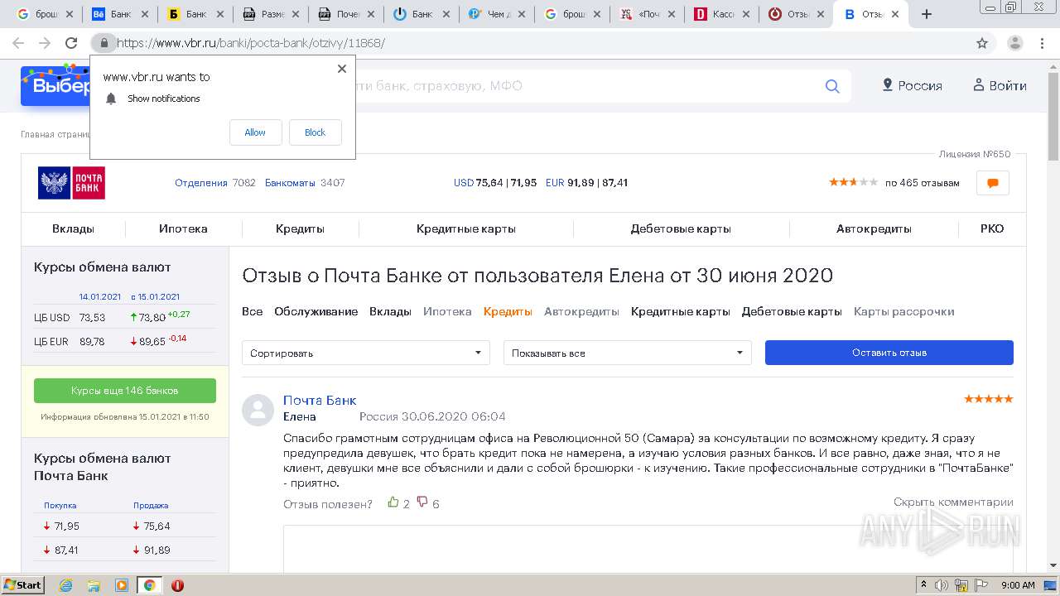Click the five-star rating of the review
This screenshot has width=1060, height=596.
pyautogui.click(x=989, y=399)
